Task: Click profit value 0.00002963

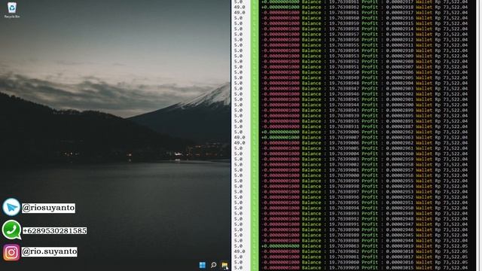Action: 400,137
